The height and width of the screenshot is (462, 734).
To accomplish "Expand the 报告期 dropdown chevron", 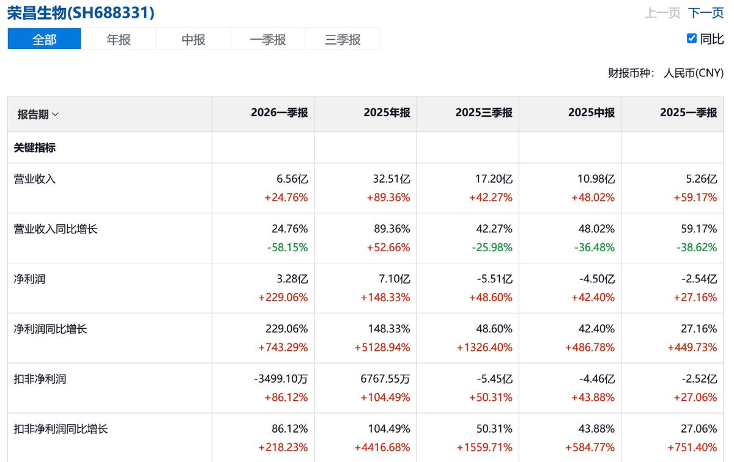I will (x=56, y=114).
